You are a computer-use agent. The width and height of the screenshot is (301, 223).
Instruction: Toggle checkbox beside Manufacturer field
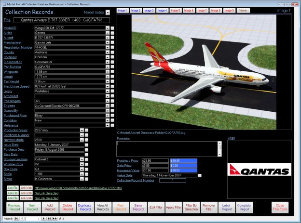pos(112,42)
